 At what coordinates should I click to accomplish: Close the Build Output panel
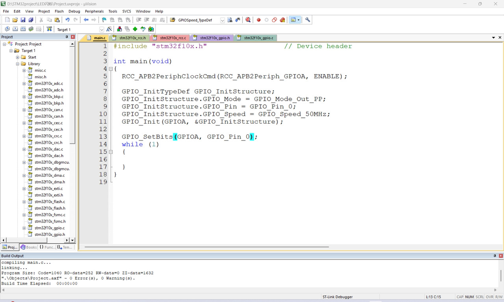501,256
